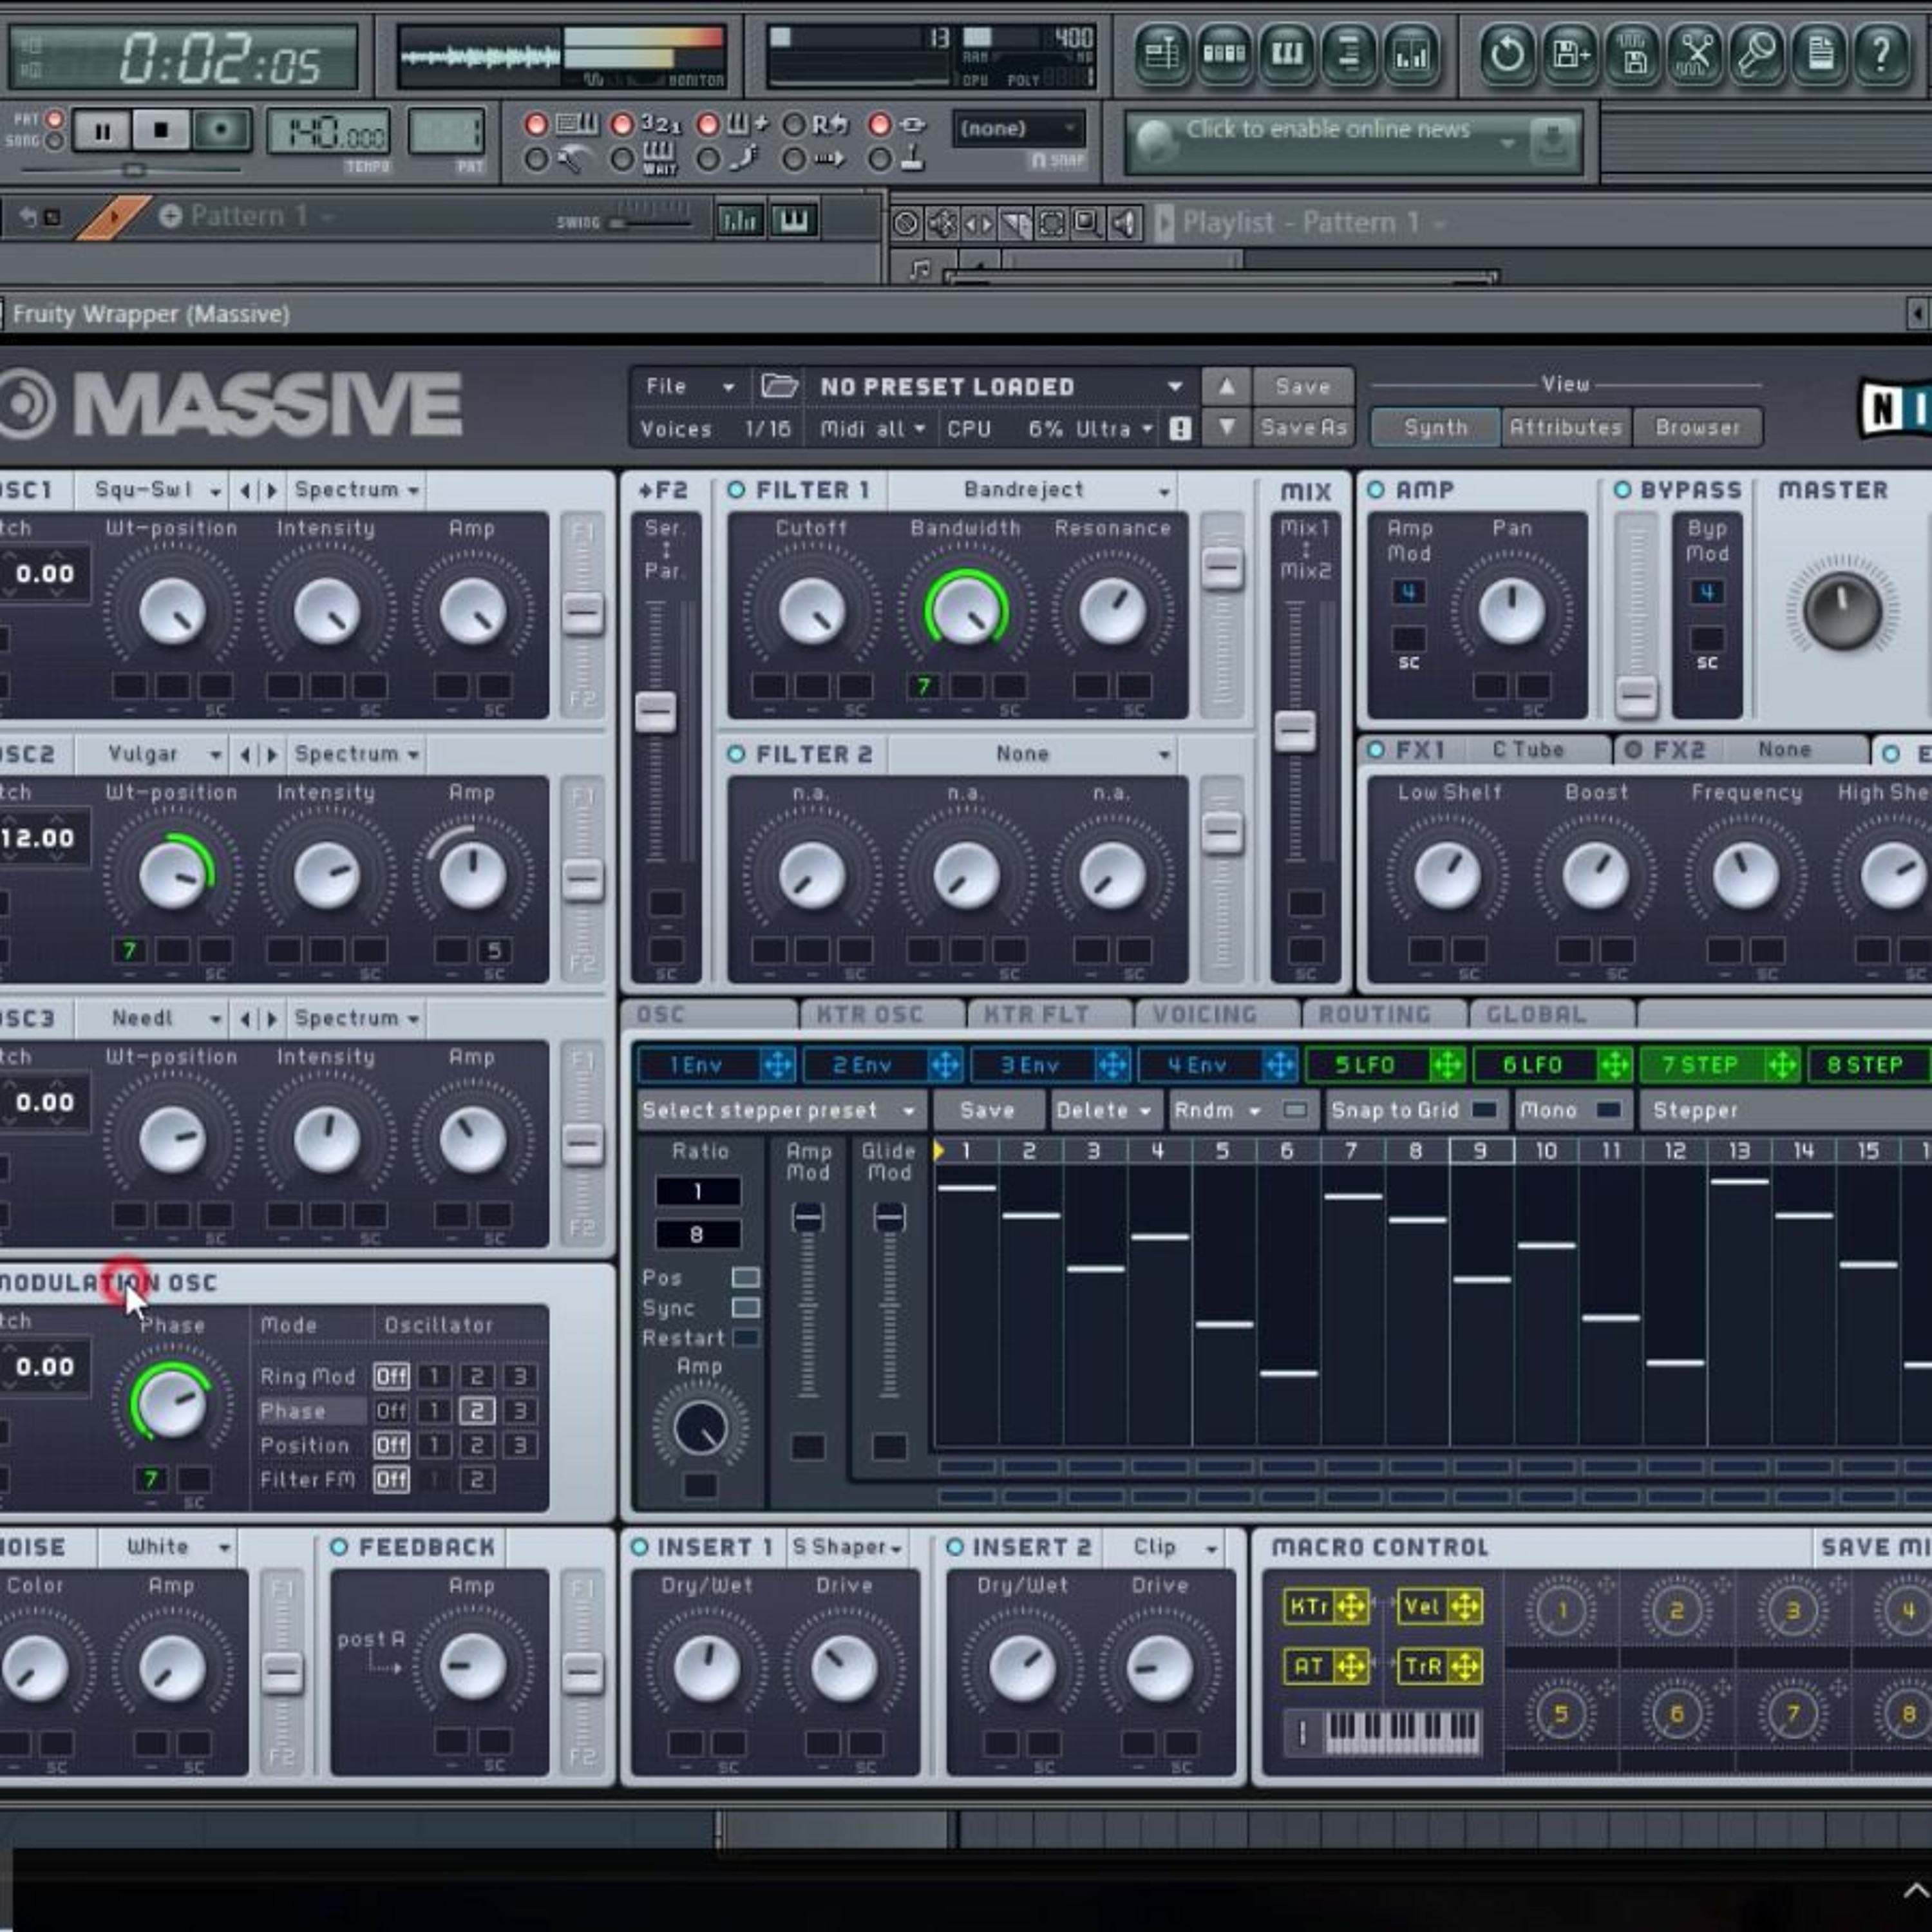The width and height of the screenshot is (1932, 1932).
Task: Click the Master volume knob
Action: pyautogui.click(x=1842, y=611)
